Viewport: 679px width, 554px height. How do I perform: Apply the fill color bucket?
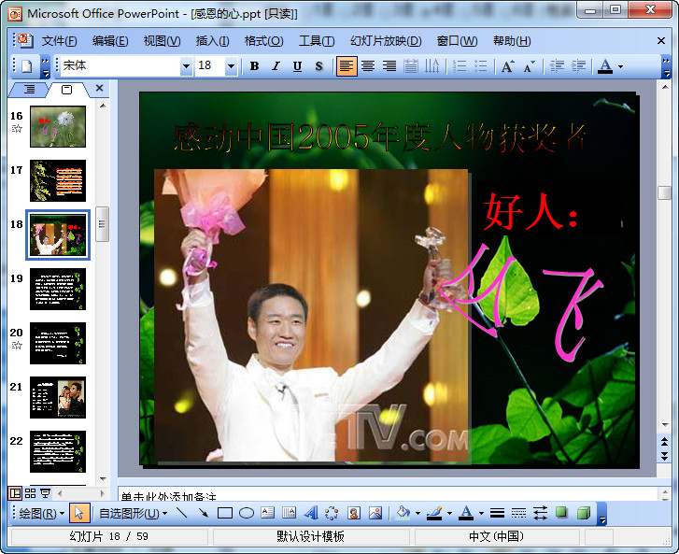[403, 513]
